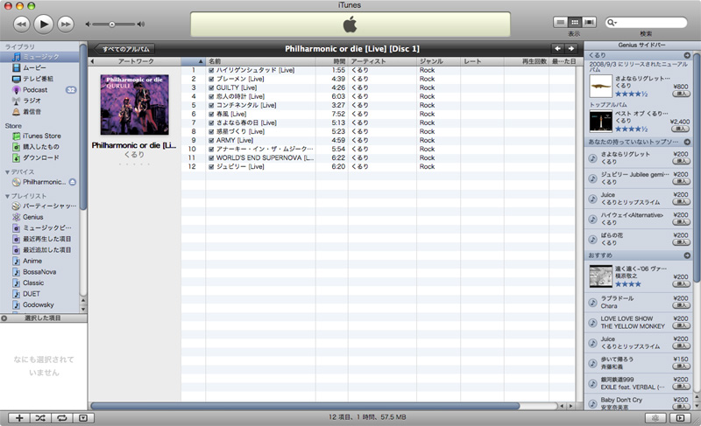
Task: Click the Philharmonic or die album artwork
Action: [135, 105]
